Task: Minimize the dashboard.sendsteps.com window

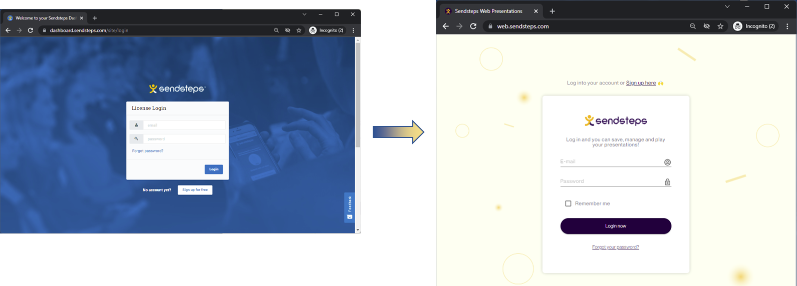Action: point(321,14)
